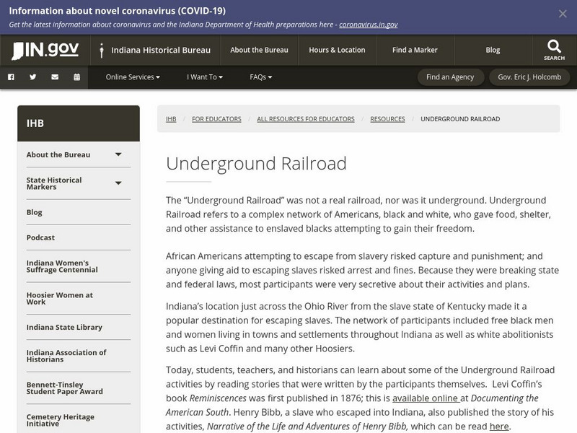Image resolution: width=577 pixels, height=433 pixels.
Task: Expand State Historical Markers sidebar arrow
Action: [118, 183]
